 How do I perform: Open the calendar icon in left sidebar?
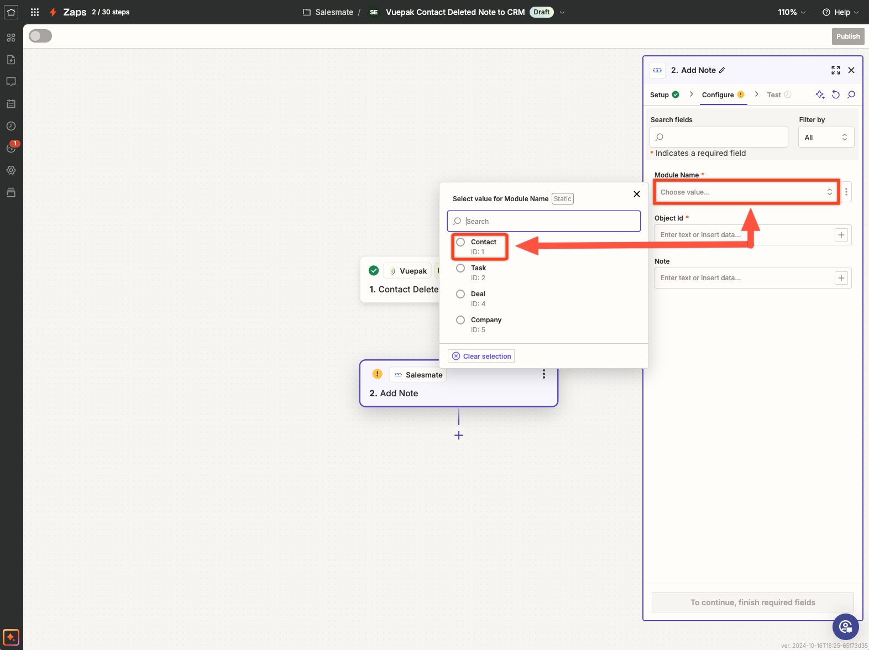click(x=11, y=104)
